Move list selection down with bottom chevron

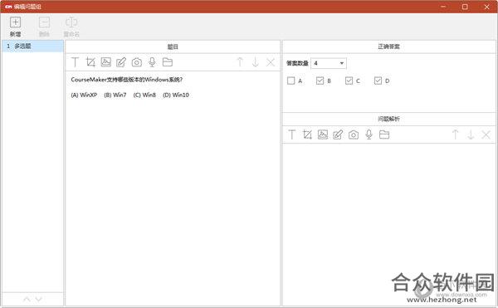tap(39, 299)
